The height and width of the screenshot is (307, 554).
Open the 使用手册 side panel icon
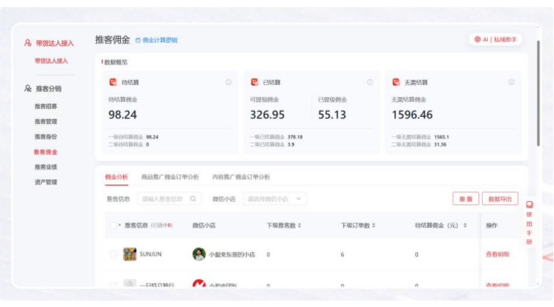pos(529,204)
